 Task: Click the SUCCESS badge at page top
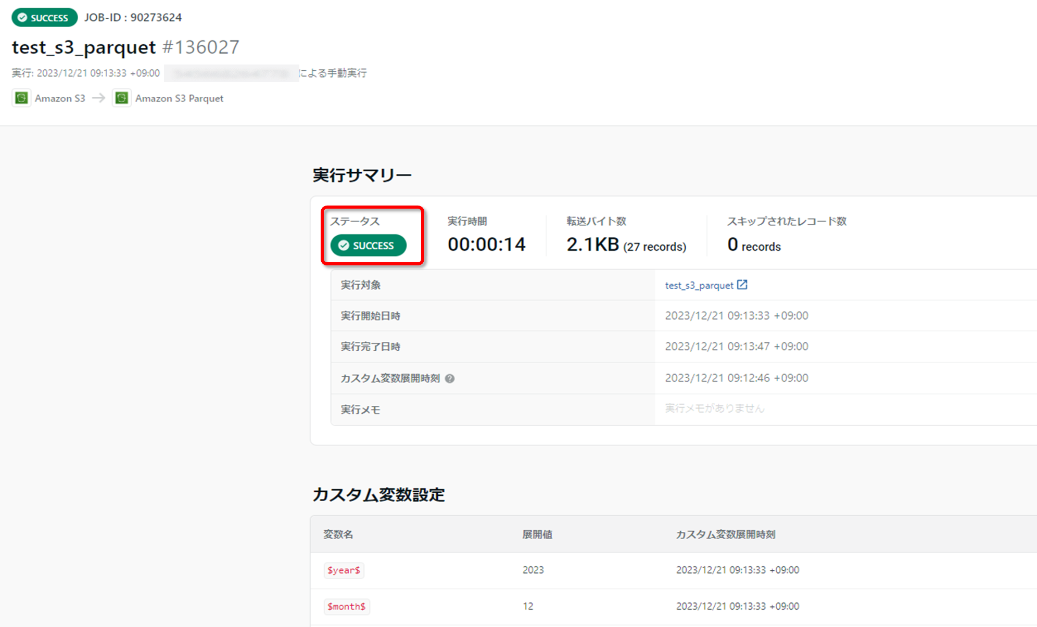(x=44, y=18)
